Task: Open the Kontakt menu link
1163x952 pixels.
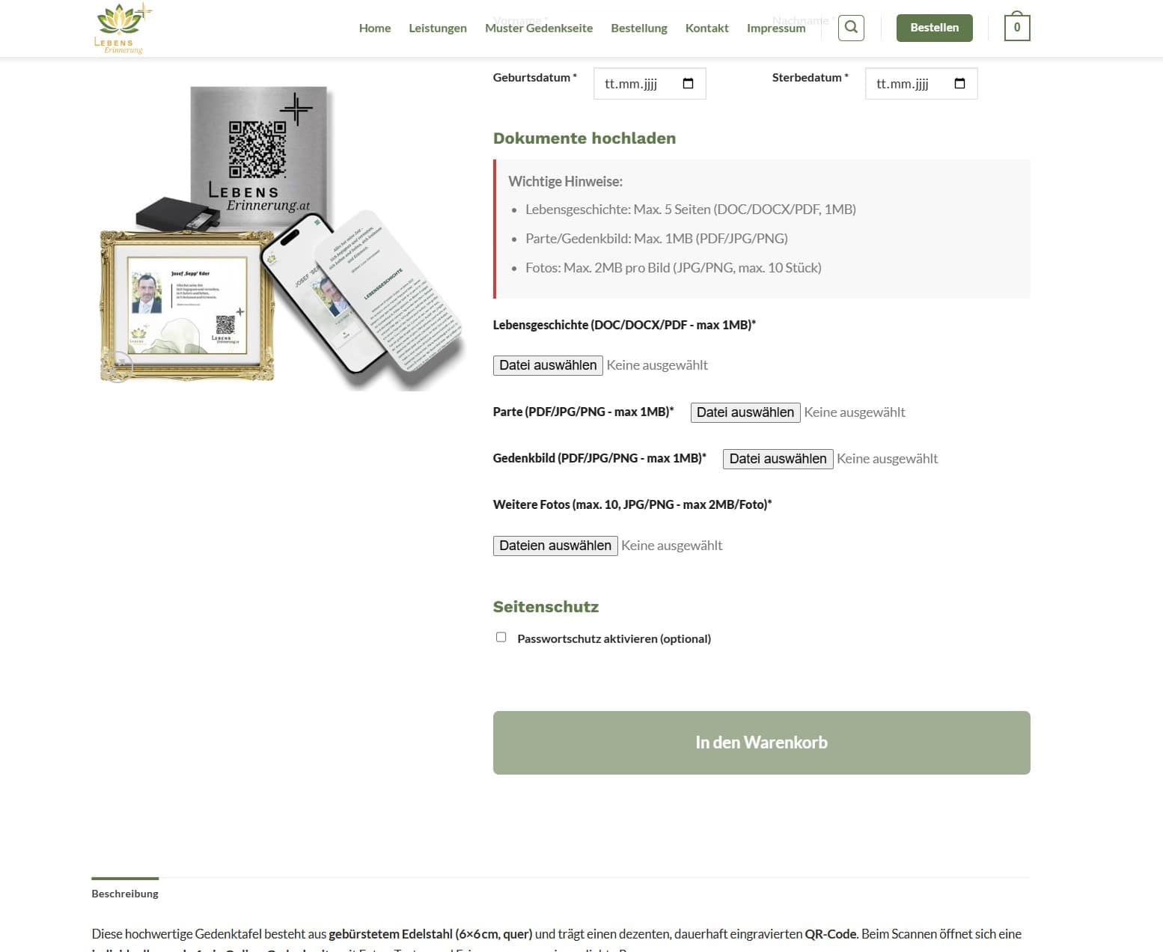Action: pos(707,28)
